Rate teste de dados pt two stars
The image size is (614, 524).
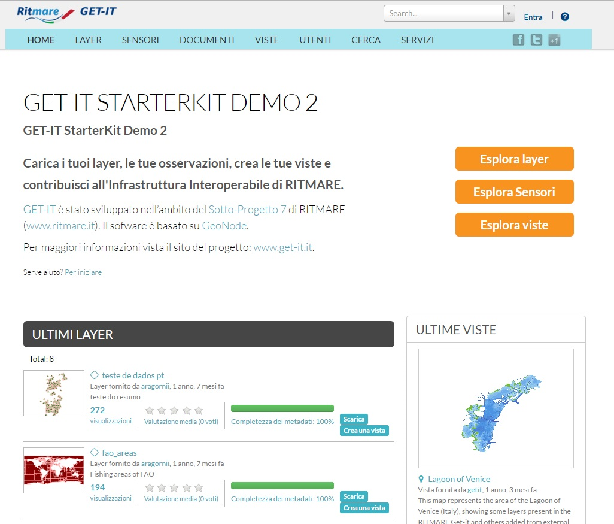(x=162, y=410)
